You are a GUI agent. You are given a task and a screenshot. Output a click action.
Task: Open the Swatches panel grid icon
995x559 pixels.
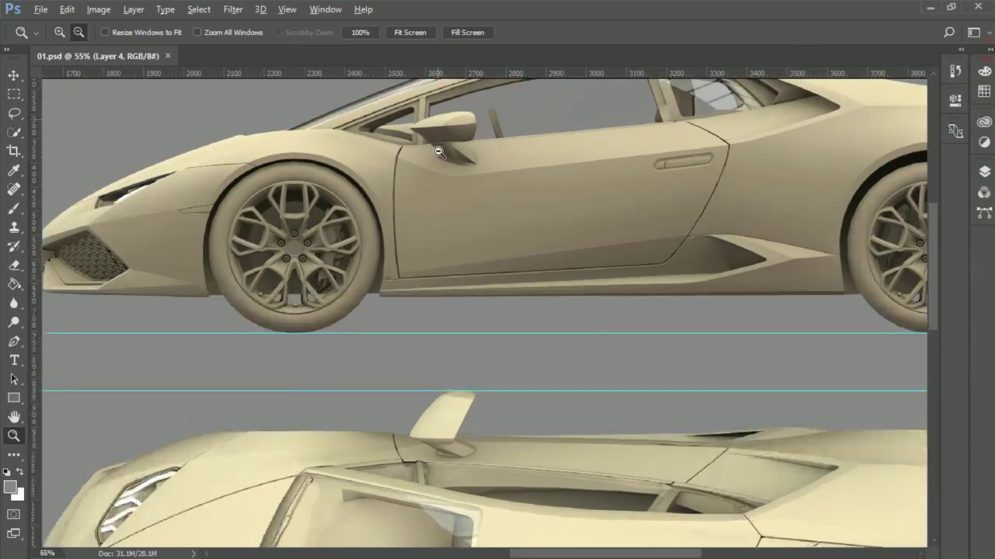pyautogui.click(x=985, y=92)
